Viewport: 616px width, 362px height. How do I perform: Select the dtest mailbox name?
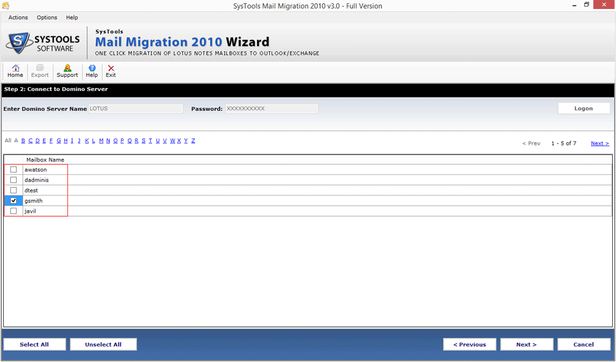point(31,190)
